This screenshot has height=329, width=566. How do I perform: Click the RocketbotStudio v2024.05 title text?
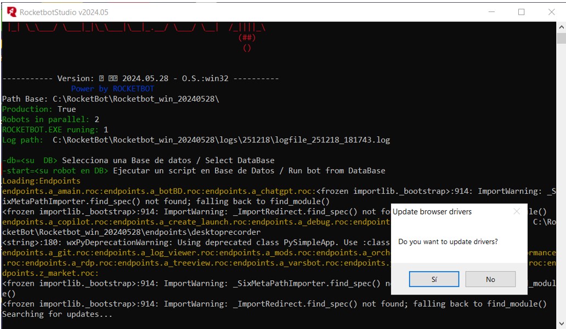click(64, 12)
